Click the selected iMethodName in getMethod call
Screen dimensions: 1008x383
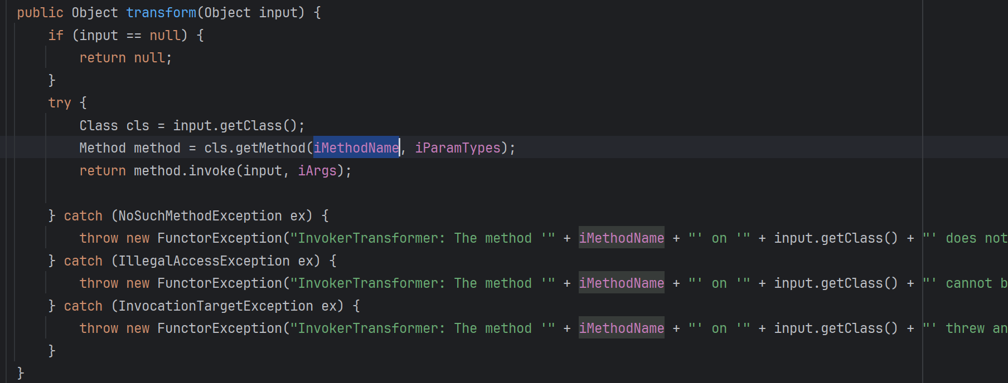pos(356,148)
